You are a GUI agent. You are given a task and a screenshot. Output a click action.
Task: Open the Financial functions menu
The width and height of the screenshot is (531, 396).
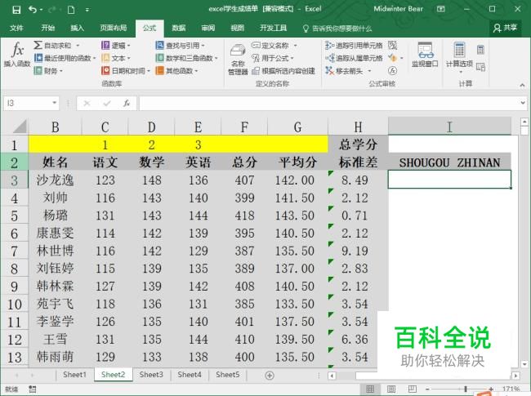(x=49, y=71)
